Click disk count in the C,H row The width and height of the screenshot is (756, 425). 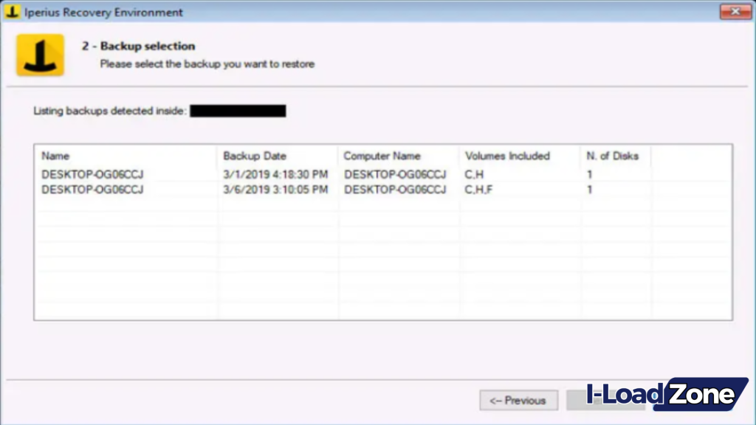589,174
